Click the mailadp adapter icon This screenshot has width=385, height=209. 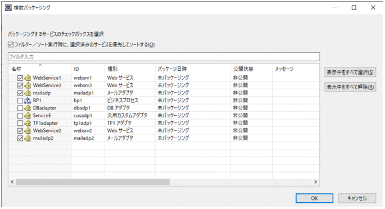click(28, 93)
